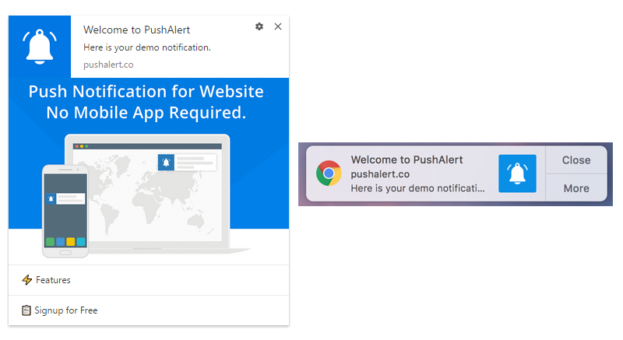Click the Close button on macOS notification
The width and height of the screenshot is (623, 340).
pos(576,159)
